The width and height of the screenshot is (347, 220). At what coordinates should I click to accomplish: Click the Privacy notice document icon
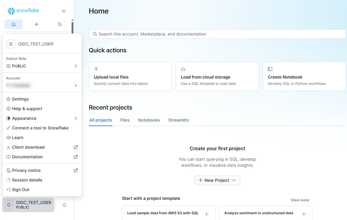coord(8,170)
